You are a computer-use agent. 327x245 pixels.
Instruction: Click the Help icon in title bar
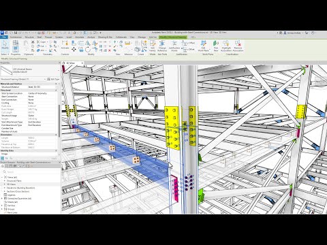tap(313, 33)
